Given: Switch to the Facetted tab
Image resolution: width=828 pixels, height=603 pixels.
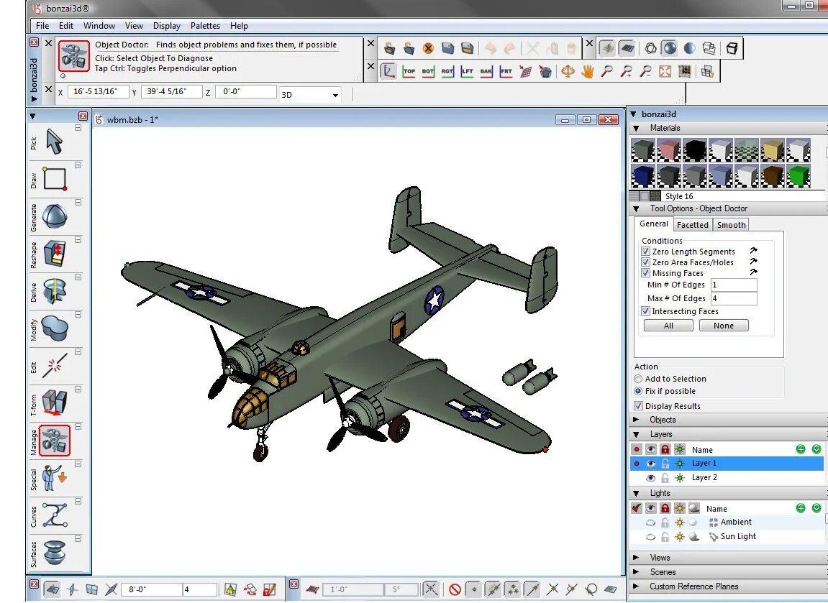Looking at the screenshot, I should (x=692, y=225).
